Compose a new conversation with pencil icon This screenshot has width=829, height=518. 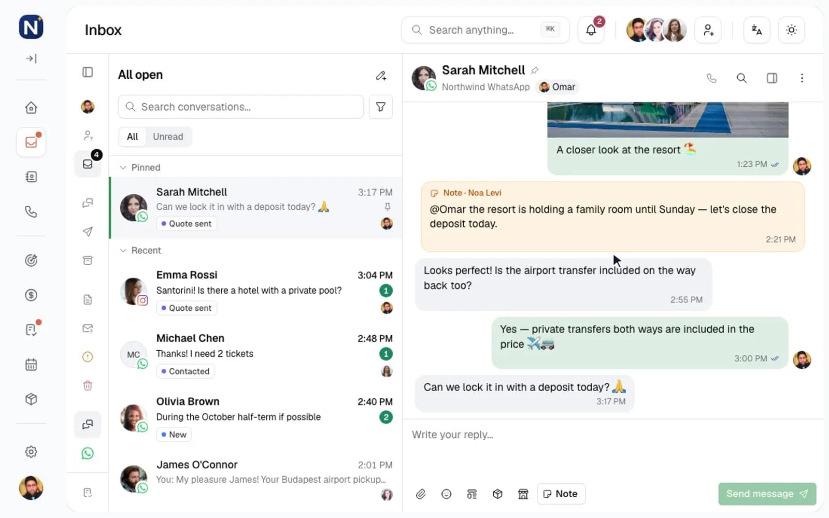[381, 76]
